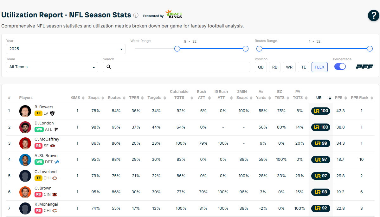Filter by RB position button

click(x=275, y=67)
